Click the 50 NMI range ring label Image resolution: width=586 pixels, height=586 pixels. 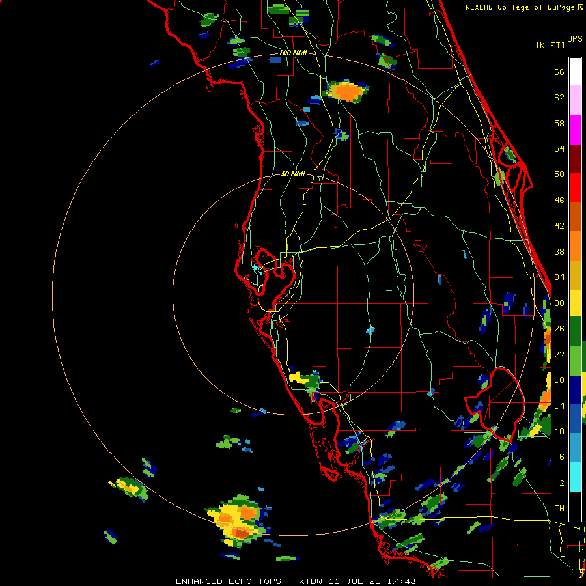(293, 174)
